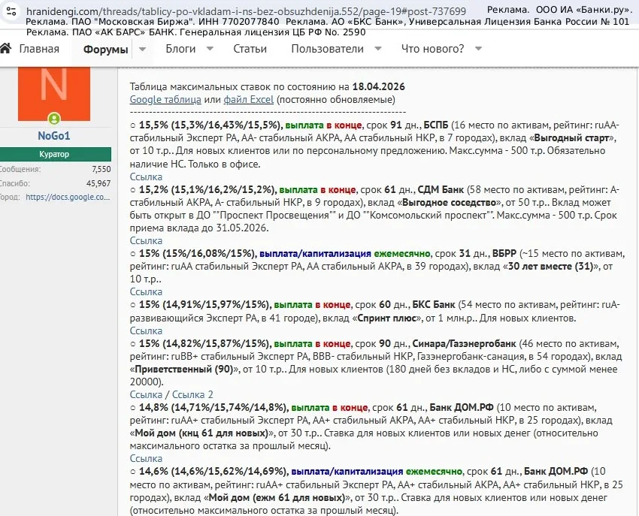Open the файл Excel link
The width and height of the screenshot is (639, 516).
click(248, 99)
